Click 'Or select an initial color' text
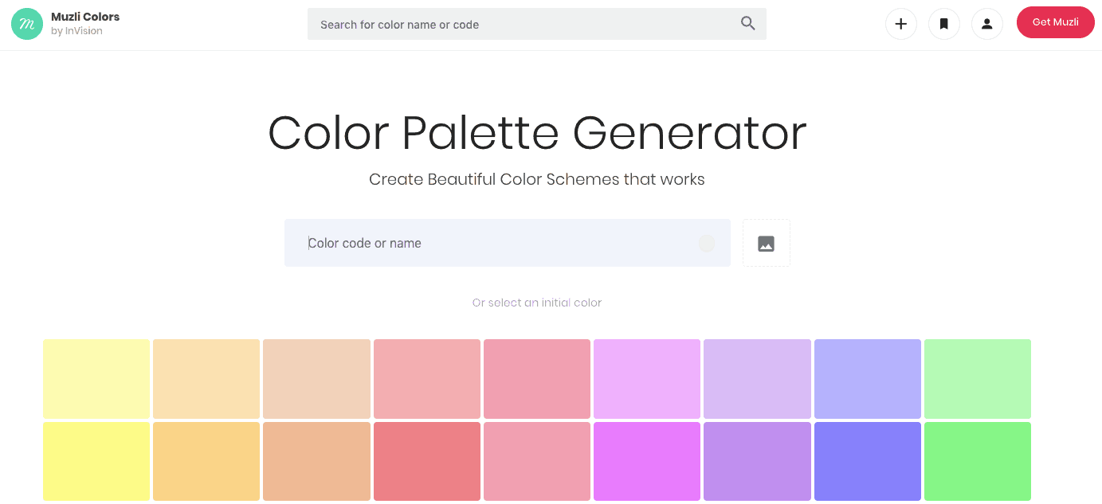The height and width of the screenshot is (504, 1102). pyautogui.click(x=537, y=303)
